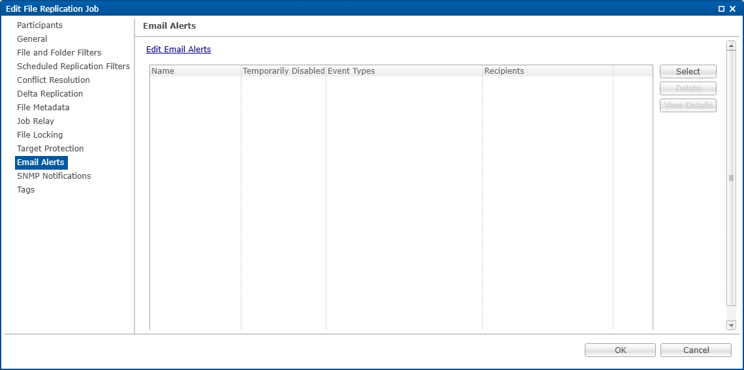The image size is (744, 370).
Task: Confirm changes with the OK button
Action: 620,350
